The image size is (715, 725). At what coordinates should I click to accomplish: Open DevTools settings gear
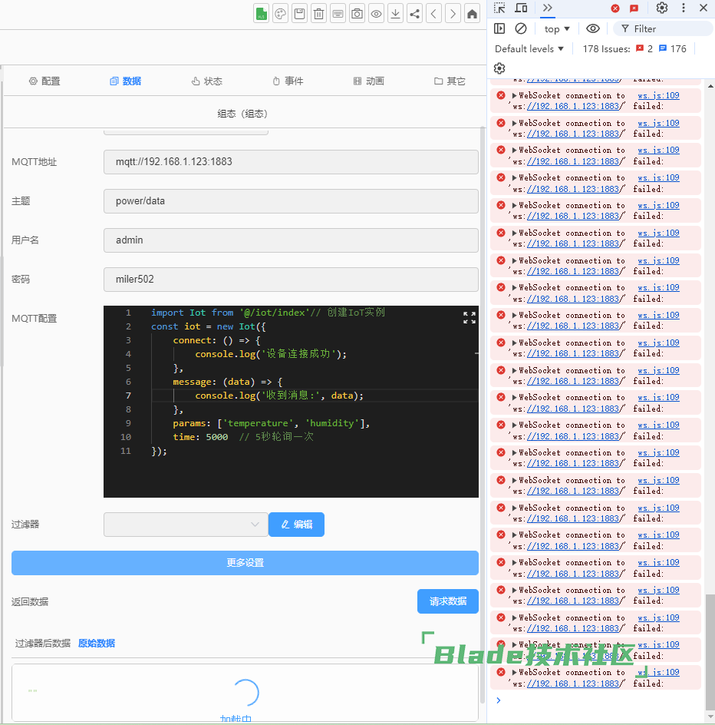[662, 8]
